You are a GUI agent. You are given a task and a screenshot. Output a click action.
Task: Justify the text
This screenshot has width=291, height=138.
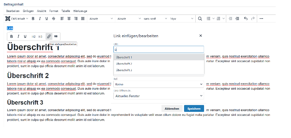83,19
